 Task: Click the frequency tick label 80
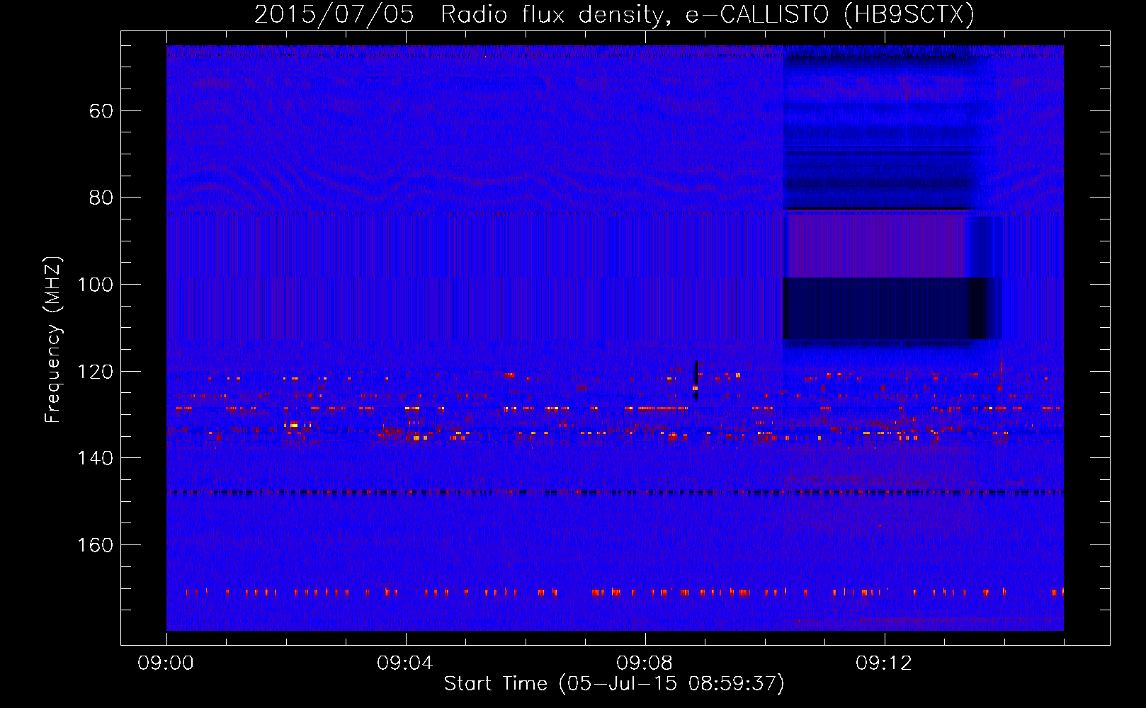pos(101,198)
